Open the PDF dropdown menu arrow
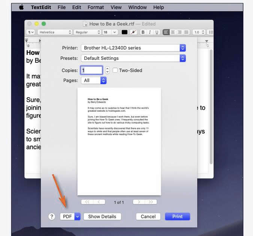This screenshot has height=236, width=253. coord(78,216)
